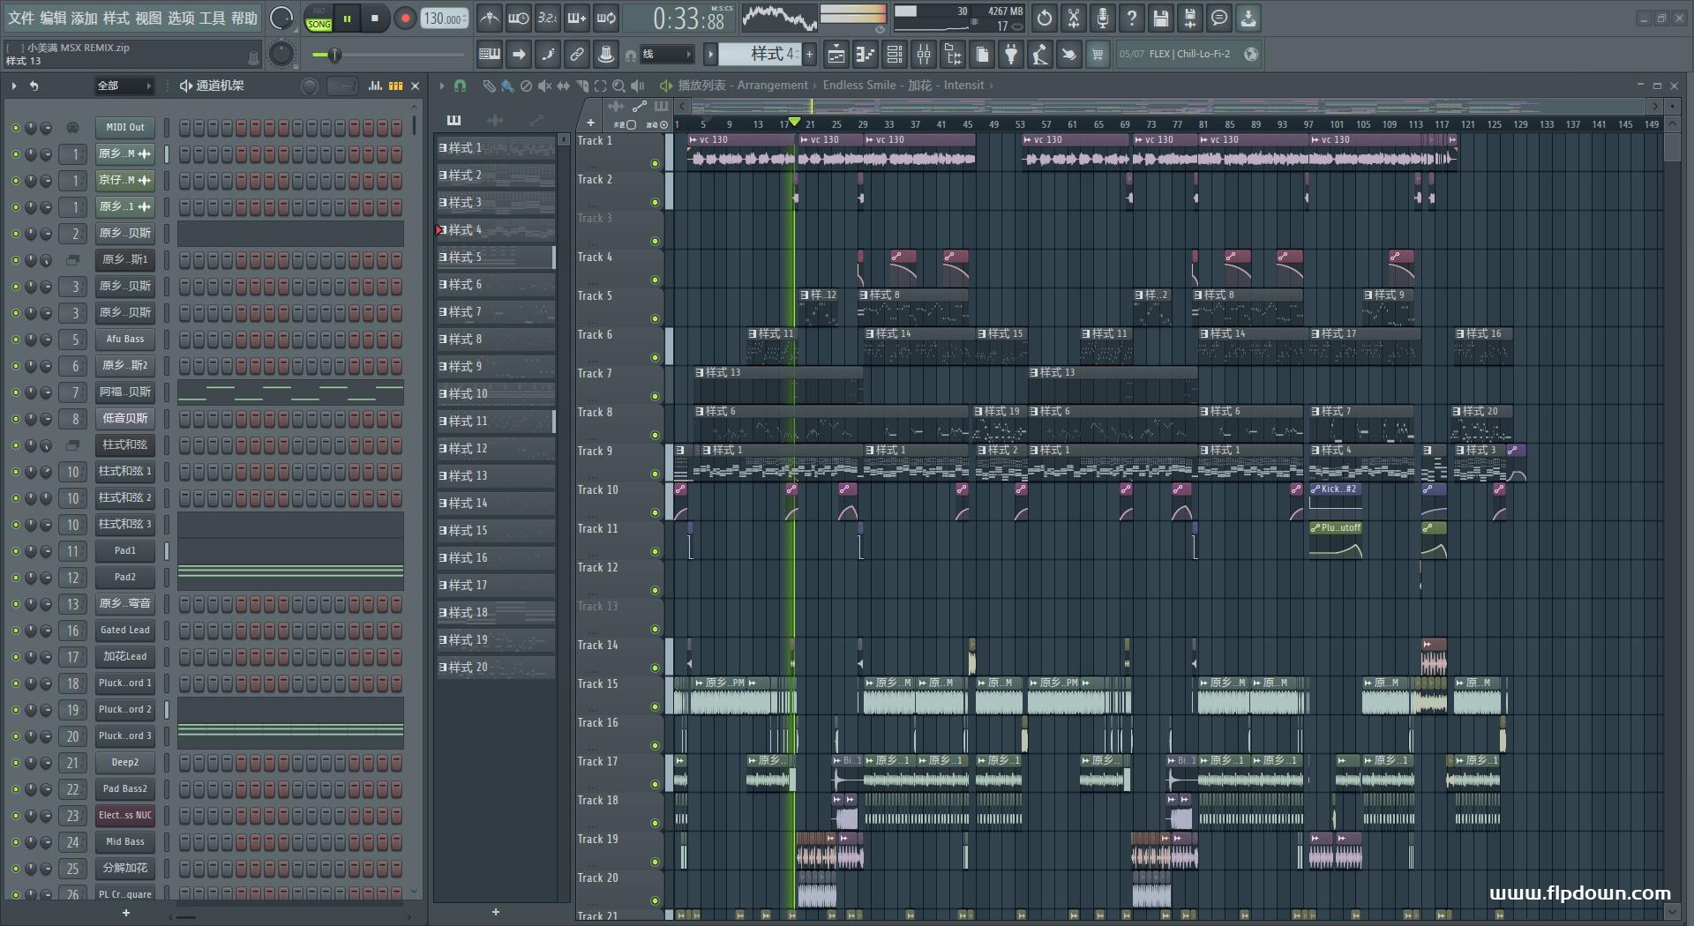The width and height of the screenshot is (1694, 926).
Task: Click the plugin plug icon
Action: (x=1011, y=55)
